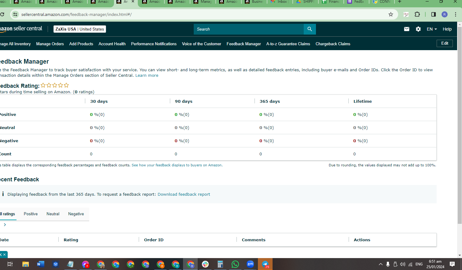Click the Edit navigation button

pos(445,43)
